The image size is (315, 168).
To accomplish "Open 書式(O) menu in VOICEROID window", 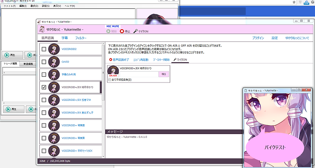I will (35, 6).
